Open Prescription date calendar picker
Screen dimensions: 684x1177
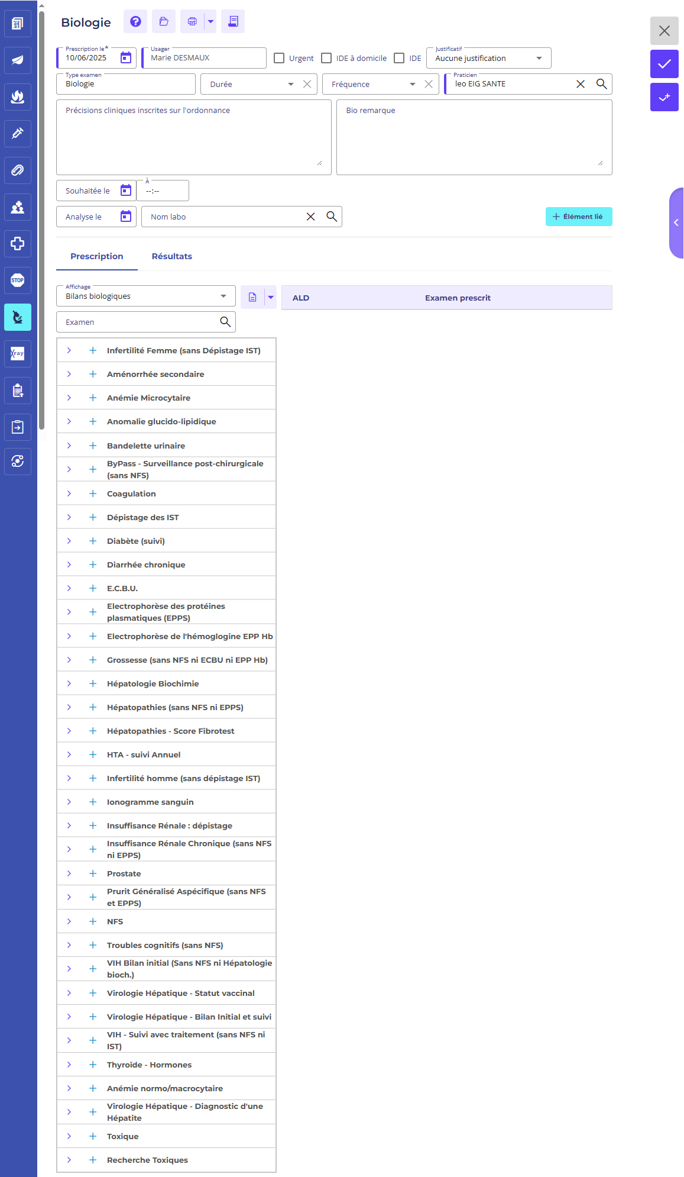click(x=125, y=58)
